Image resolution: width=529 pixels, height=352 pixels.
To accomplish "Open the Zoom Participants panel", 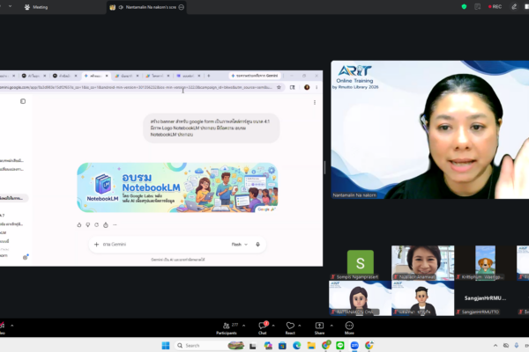I will pyautogui.click(x=227, y=328).
